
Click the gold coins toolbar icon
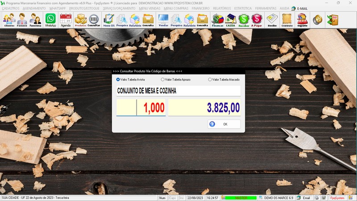coord(317,20)
